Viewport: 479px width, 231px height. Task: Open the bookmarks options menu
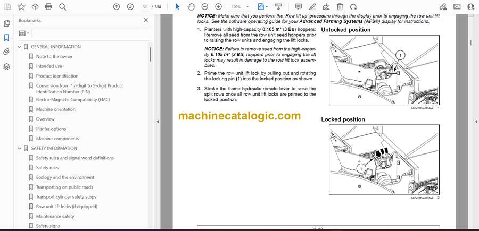[x=24, y=33]
